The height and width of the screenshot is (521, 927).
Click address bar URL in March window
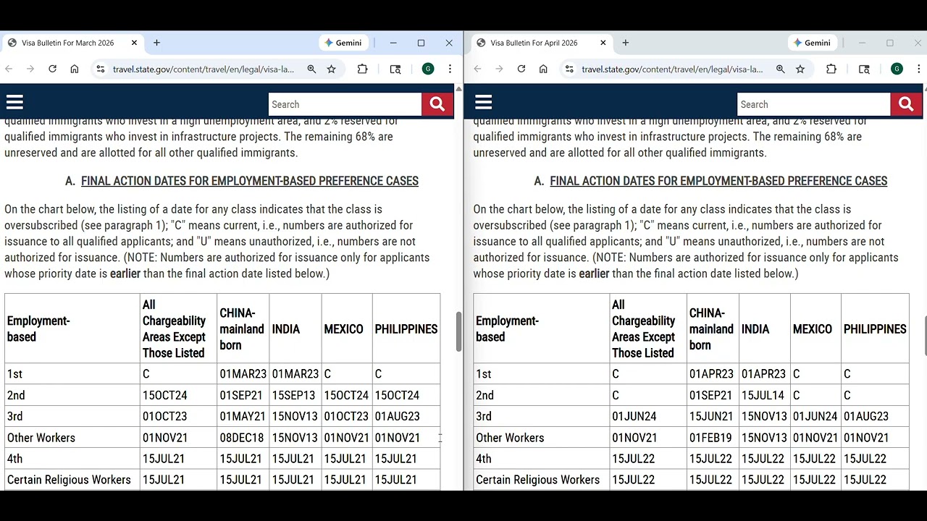pyautogui.click(x=204, y=69)
